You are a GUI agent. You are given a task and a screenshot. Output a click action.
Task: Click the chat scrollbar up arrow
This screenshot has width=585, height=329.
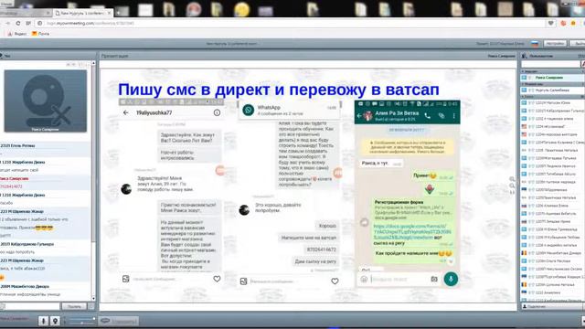pos(93,63)
